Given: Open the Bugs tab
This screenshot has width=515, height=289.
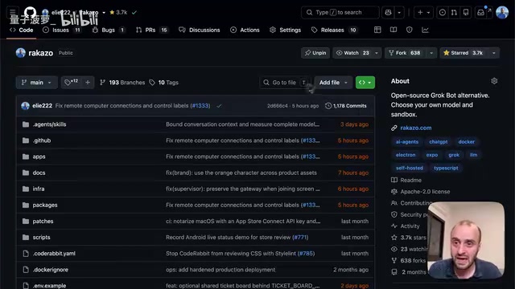Looking at the screenshot, I should 109,30.
